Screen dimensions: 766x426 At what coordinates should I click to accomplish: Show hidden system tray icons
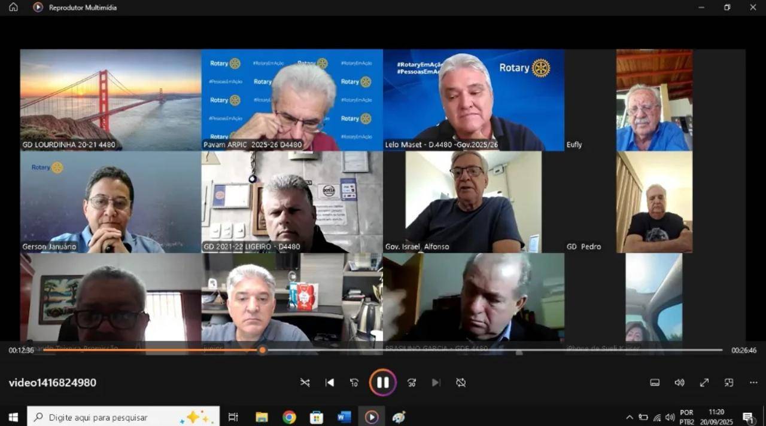(630, 417)
